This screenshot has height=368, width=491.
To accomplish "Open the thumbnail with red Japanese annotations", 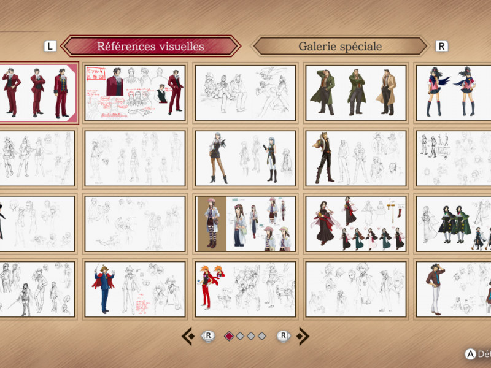I will coord(134,93).
